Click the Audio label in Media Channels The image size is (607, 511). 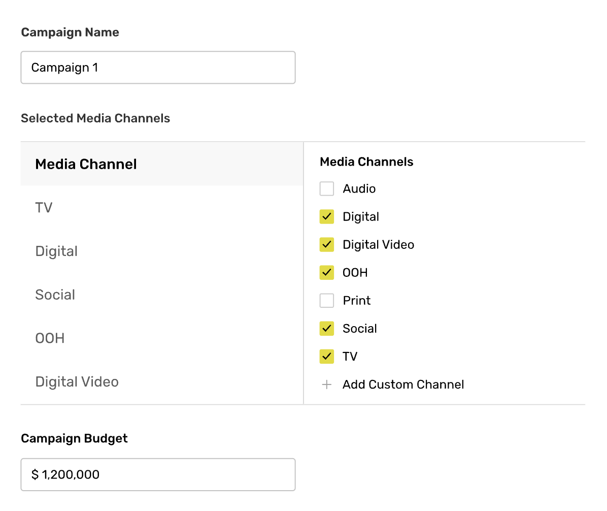pyautogui.click(x=359, y=189)
